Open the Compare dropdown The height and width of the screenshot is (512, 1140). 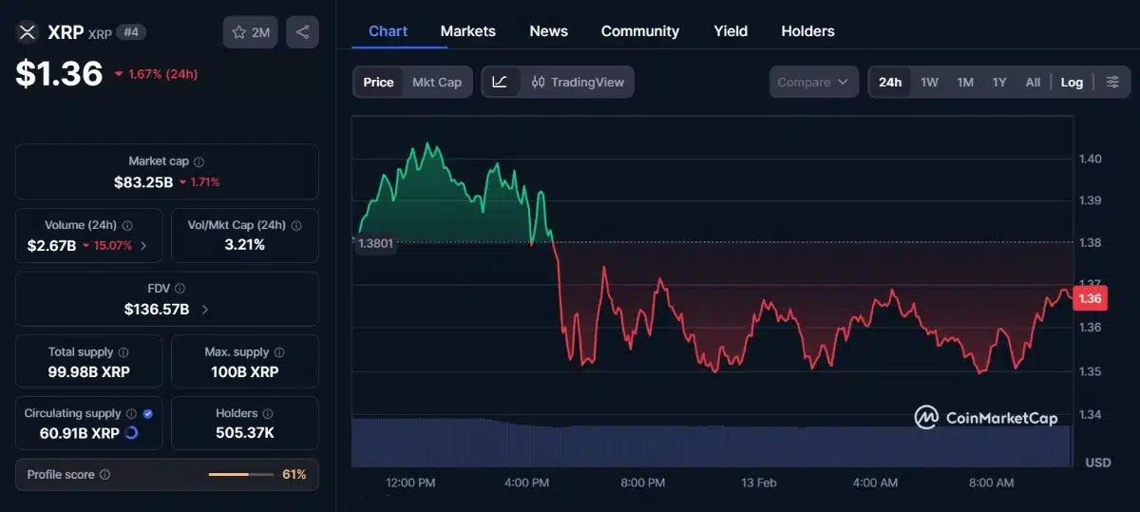click(813, 82)
